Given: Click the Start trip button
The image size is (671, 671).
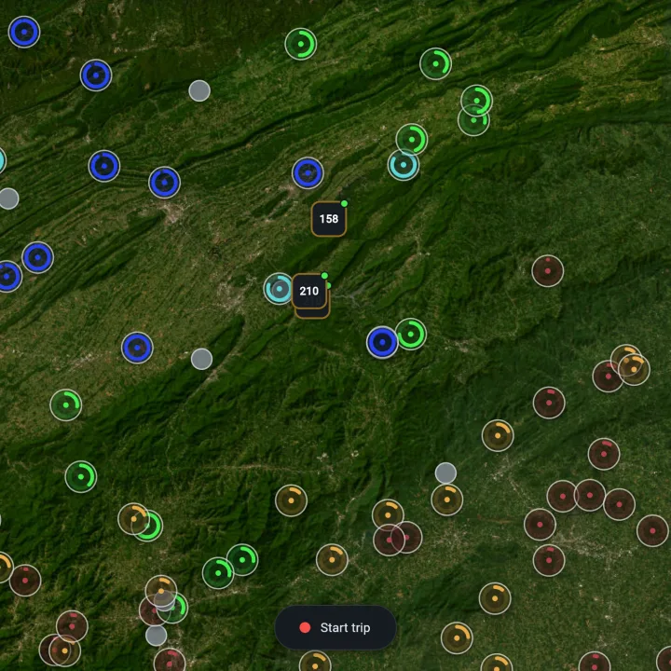Looking at the screenshot, I should pos(335,627).
